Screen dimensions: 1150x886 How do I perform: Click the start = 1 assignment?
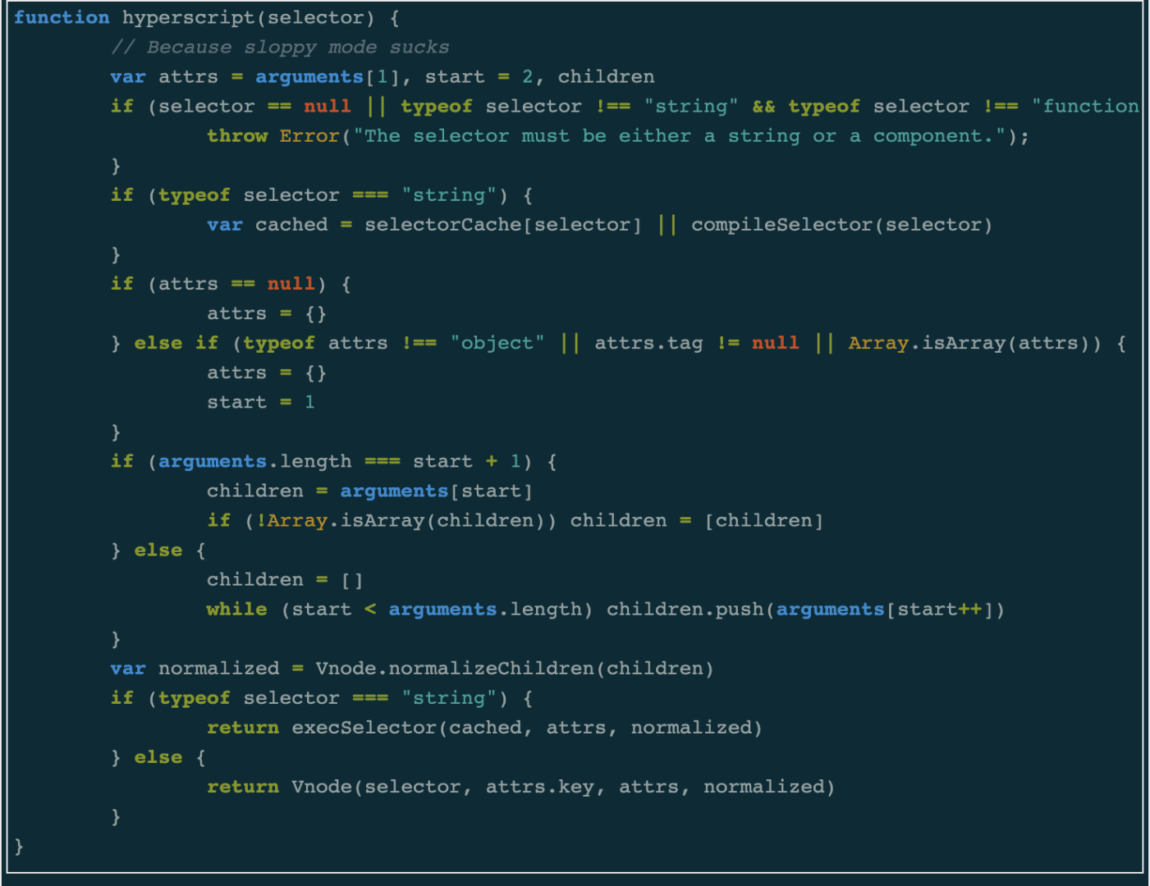click(x=259, y=401)
